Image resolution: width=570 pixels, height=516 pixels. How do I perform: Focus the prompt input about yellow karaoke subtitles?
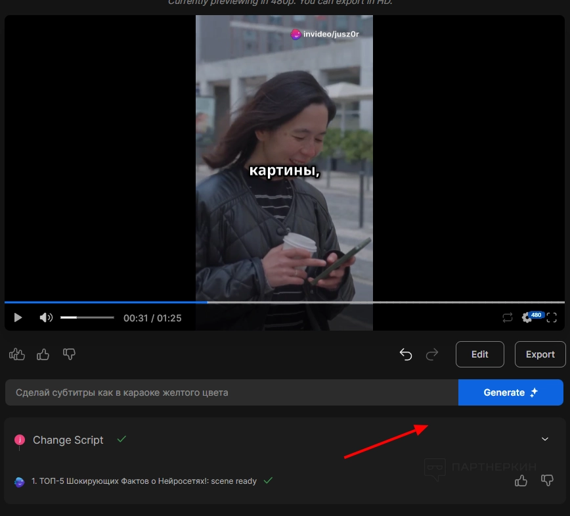[232, 392]
